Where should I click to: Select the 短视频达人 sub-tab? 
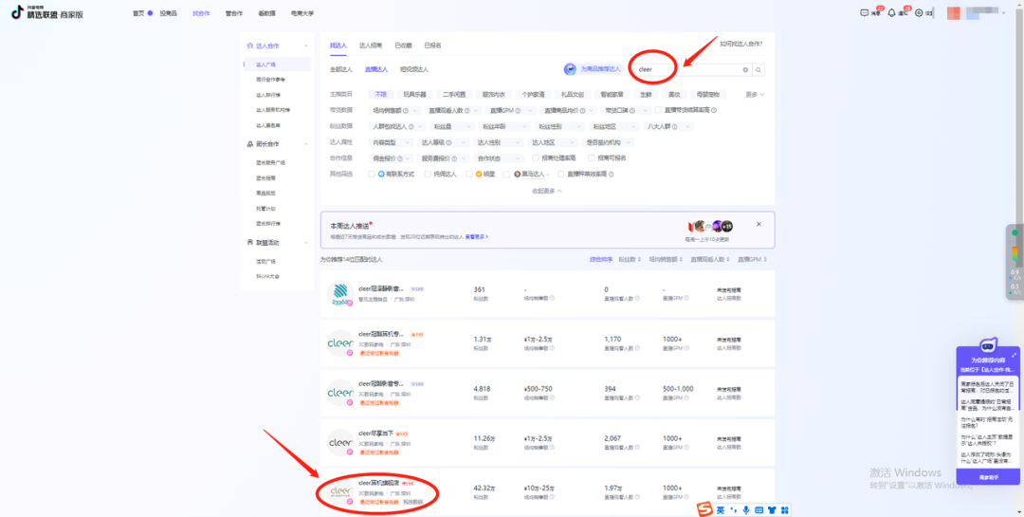(414, 69)
